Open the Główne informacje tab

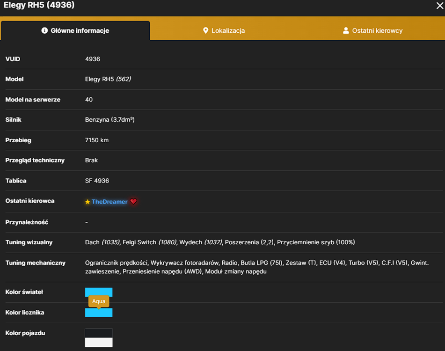click(x=75, y=30)
